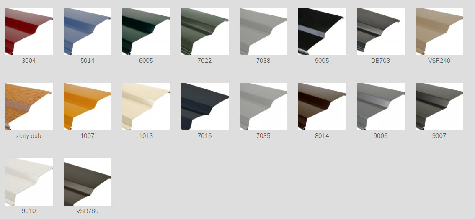Screen dimensions: 475x219
Task: Click the '7022' label text
Action: click(205, 61)
